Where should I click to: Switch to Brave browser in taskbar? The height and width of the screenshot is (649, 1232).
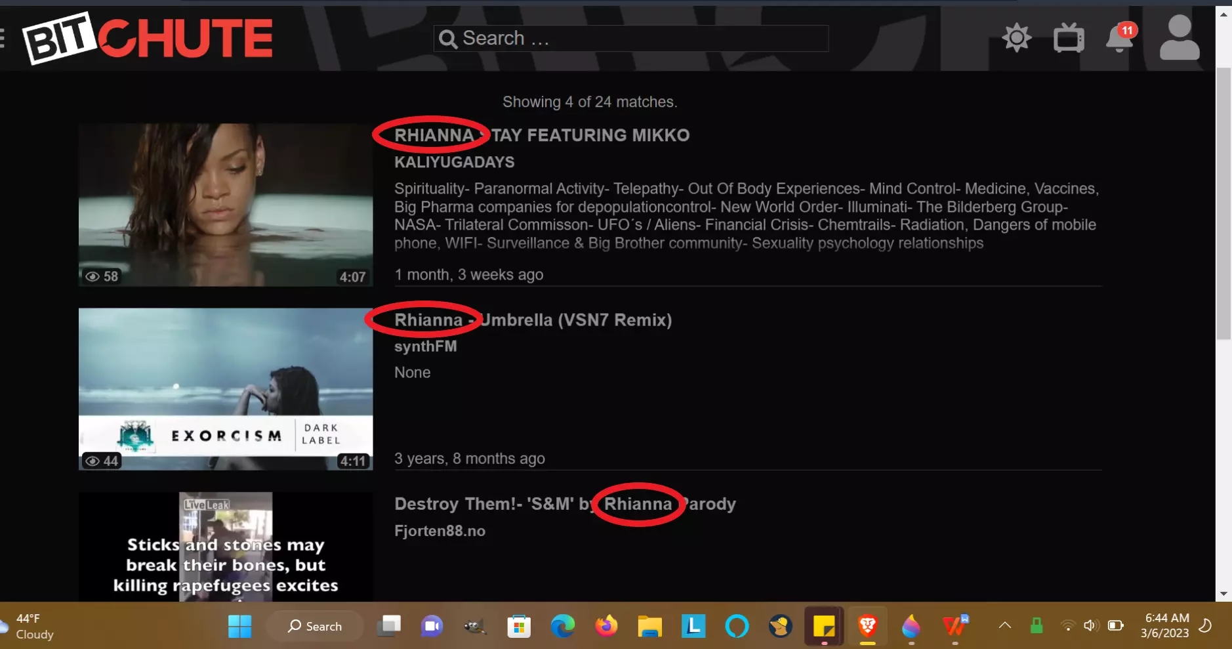[x=867, y=626]
